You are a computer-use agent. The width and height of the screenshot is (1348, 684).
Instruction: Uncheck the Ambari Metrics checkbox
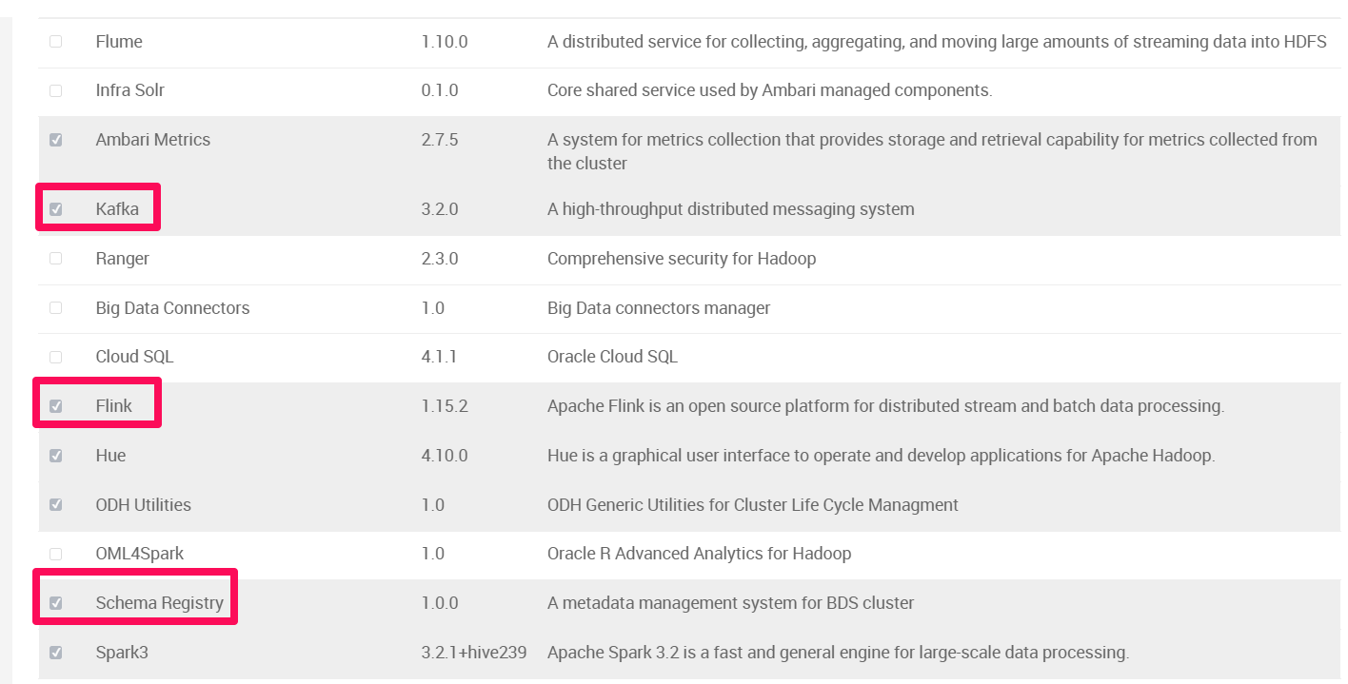55,140
